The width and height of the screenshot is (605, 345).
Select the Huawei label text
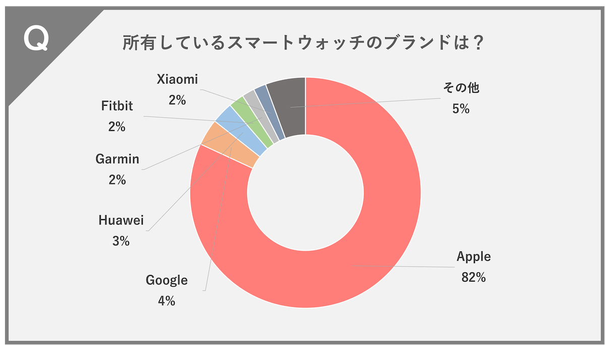click(122, 220)
